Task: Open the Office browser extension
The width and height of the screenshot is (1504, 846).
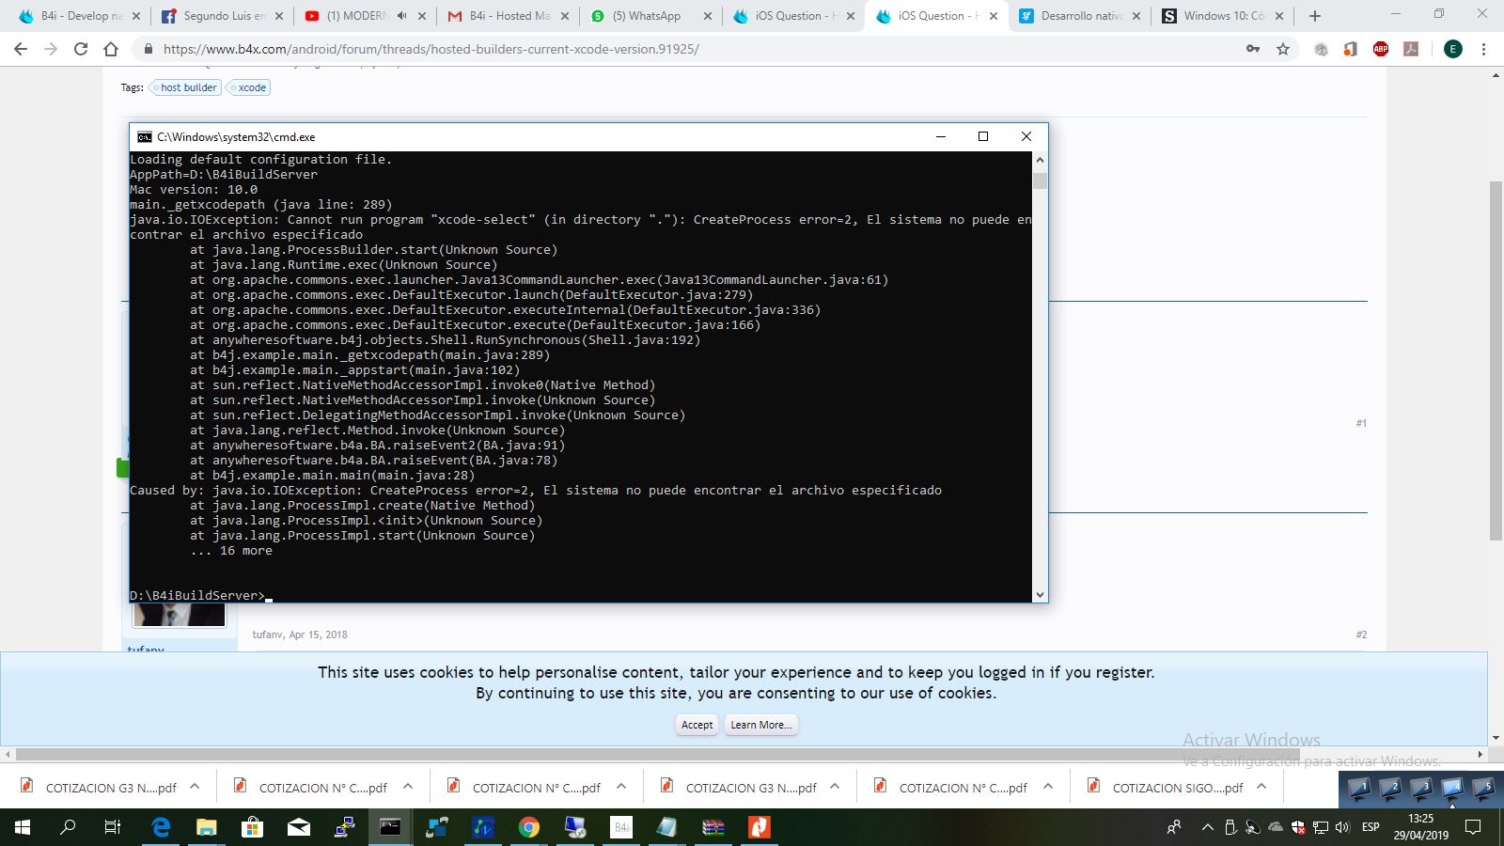Action: point(1351,49)
